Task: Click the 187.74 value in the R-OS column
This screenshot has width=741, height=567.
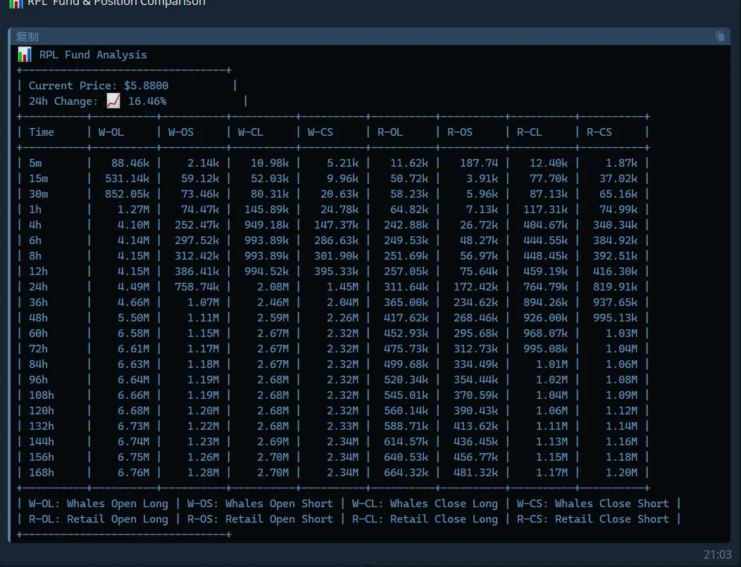Action: [478, 163]
